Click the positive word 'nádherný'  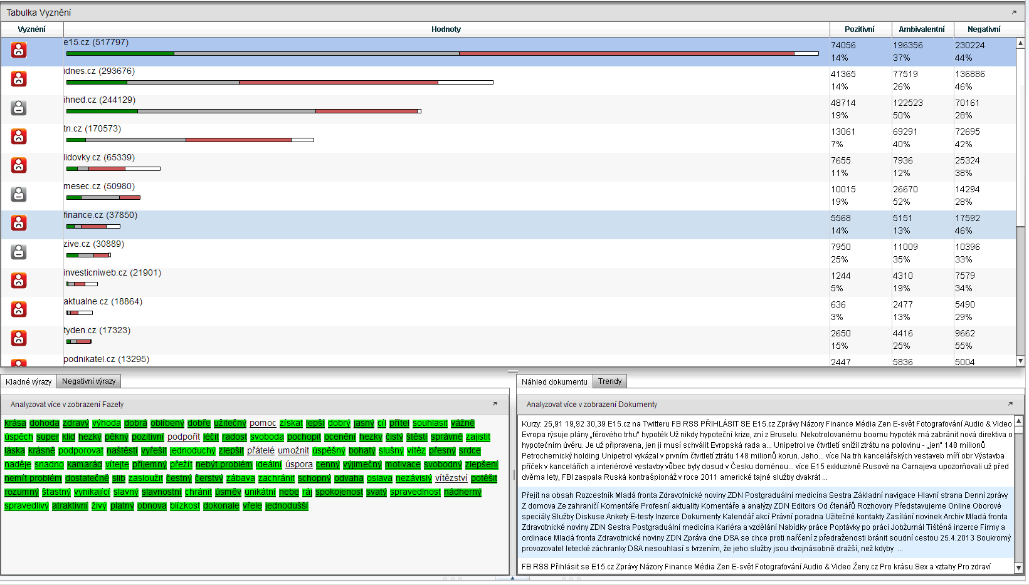[463, 492]
